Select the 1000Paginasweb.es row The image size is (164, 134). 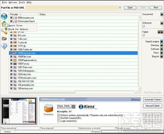pos(73,60)
